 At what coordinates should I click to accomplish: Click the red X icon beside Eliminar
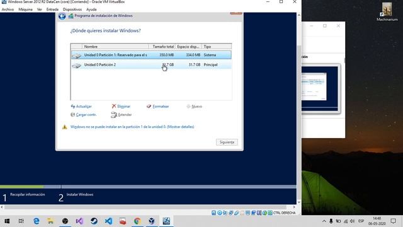[114, 106]
